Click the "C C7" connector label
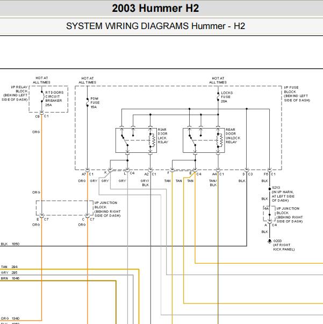The height and width of the screenshot is (324, 323). click(x=88, y=219)
